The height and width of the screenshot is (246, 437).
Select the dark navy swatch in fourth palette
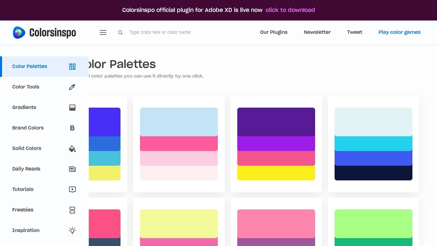[373, 173]
